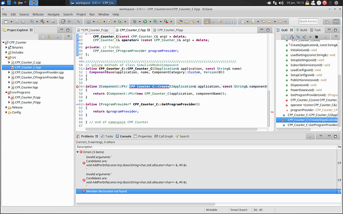The image size is (343, 214).
Task: Expand the Includes node
Action: tap(6, 52)
